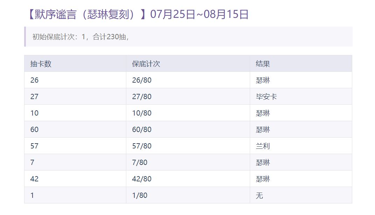The width and height of the screenshot is (375, 215).
Task: Click the 无 result cell
Action: 301,195
